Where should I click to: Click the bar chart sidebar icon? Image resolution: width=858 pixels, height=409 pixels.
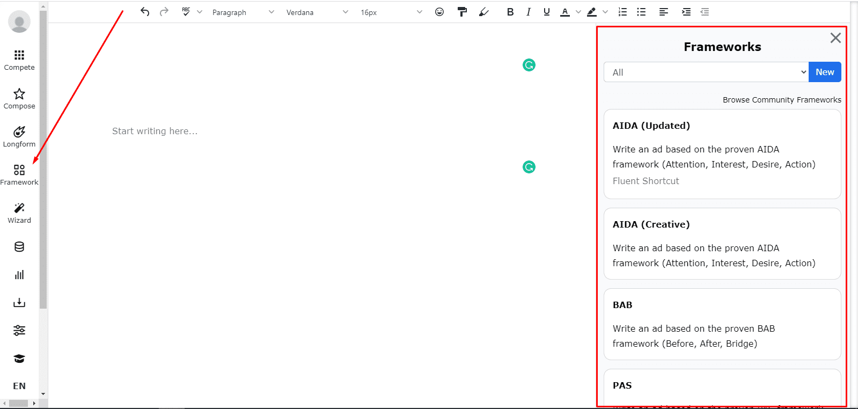click(19, 275)
